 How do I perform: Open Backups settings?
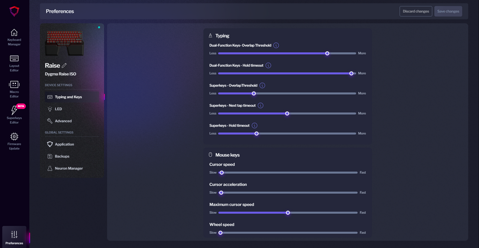pyautogui.click(x=62, y=156)
